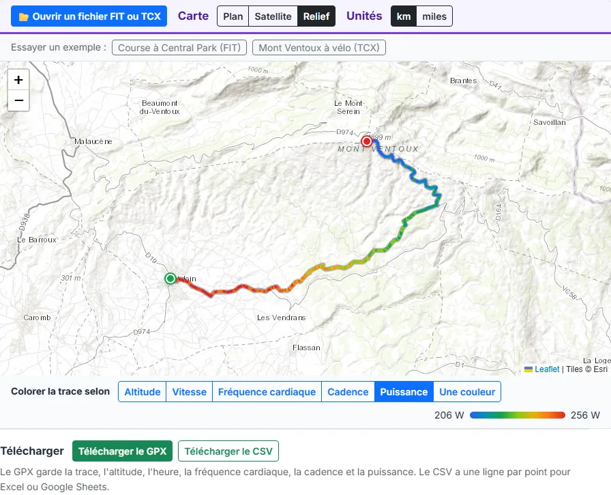Screen dimensions: 611x495
Task: Click the 256 W maximum power value
Action: click(585, 415)
